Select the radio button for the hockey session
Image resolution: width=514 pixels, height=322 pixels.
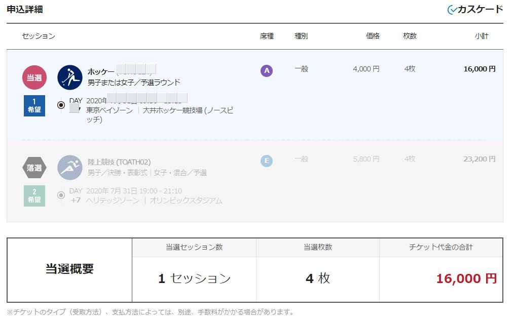click(61, 105)
